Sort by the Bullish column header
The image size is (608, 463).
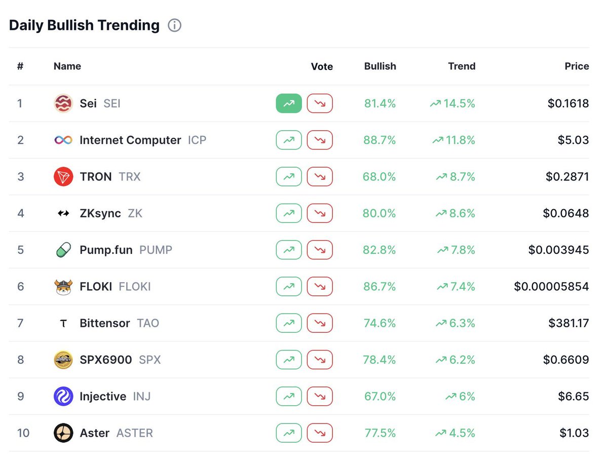tap(380, 66)
